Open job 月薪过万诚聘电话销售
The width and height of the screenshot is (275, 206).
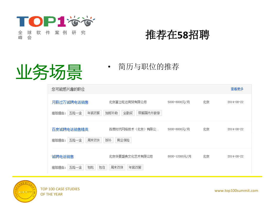click(70, 102)
